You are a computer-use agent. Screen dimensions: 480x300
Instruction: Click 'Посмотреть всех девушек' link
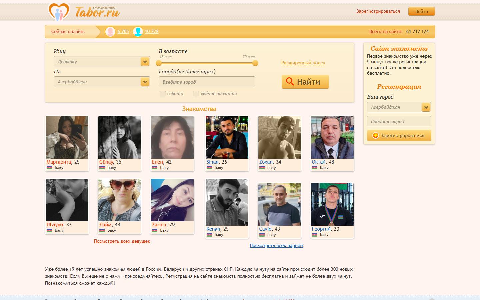(122, 241)
